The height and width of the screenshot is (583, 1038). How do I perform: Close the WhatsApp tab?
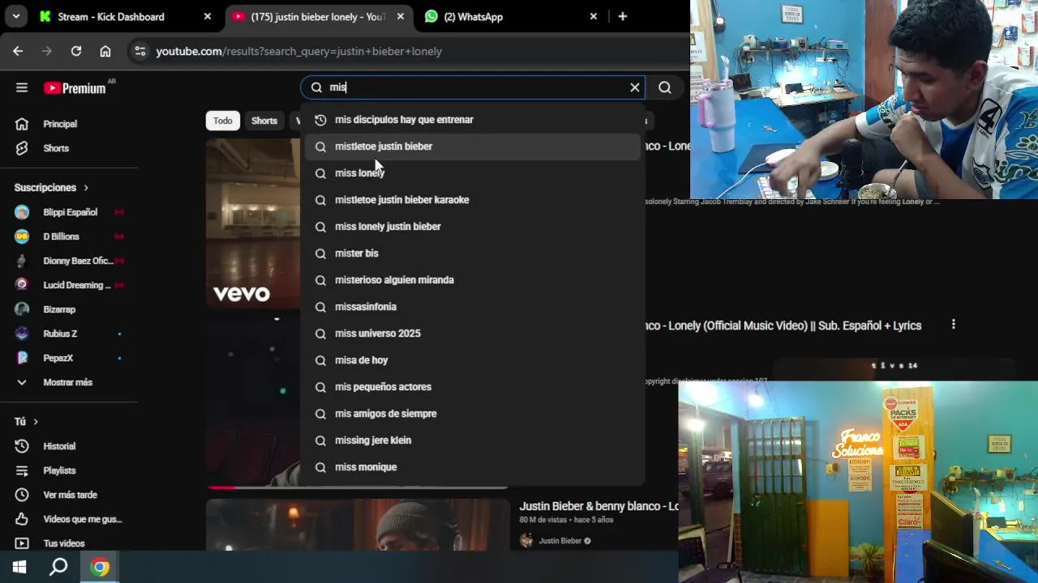click(x=594, y=16)
